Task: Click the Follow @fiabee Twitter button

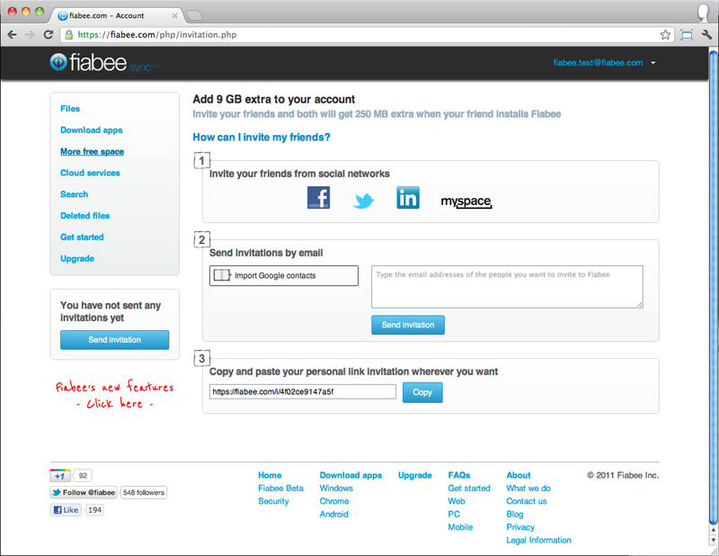Action: [84, 493]
